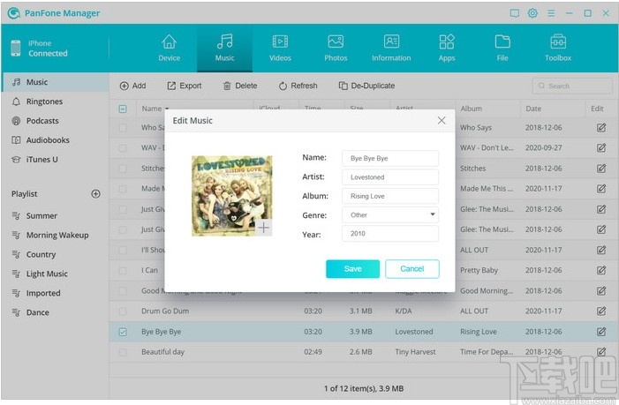The width and height of the screenshot is (619, 405).
Task: Open the Name column sort arrow
Action: [167, 109]
